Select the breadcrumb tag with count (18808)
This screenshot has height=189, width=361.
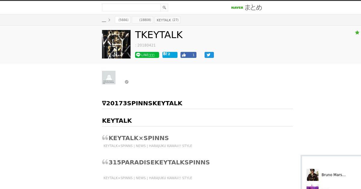(142, 20)
